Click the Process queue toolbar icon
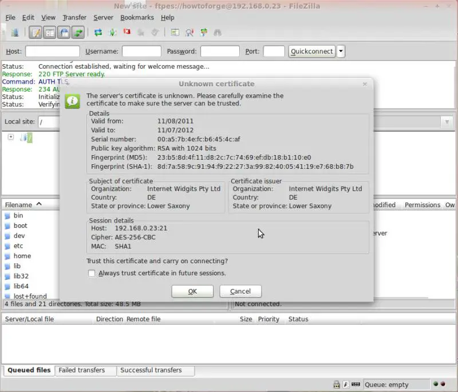 pyautogui.click(x=112, y=33)
